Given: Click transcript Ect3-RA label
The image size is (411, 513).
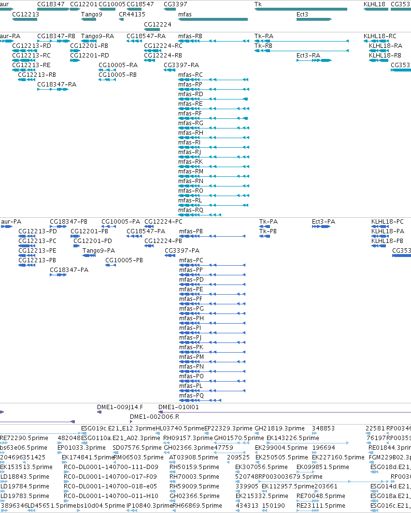Looking at the screenshot, I should coord(308,56).
